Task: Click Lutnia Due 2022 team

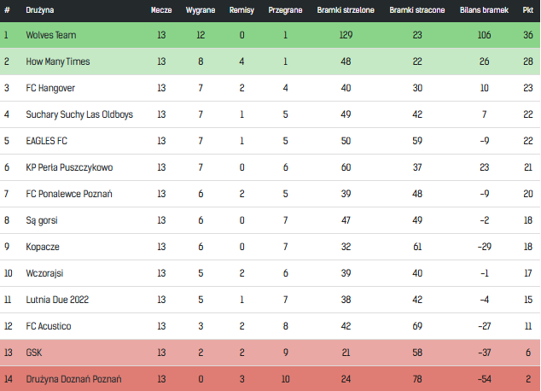Action: click(x=57, y=300)
